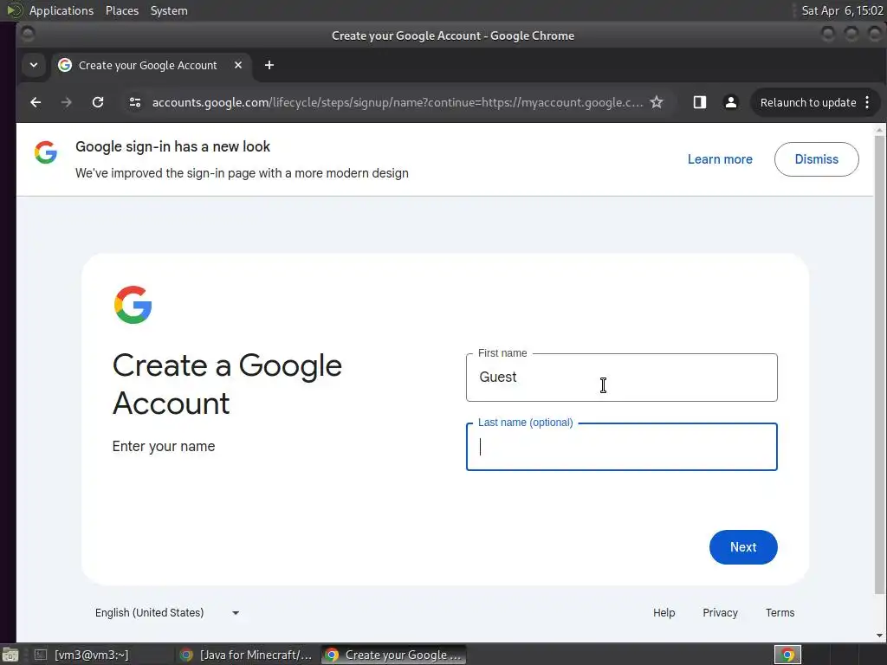Open the Applications menu
Viewport: 887px width, 665px height.
[x=62, y=10]
